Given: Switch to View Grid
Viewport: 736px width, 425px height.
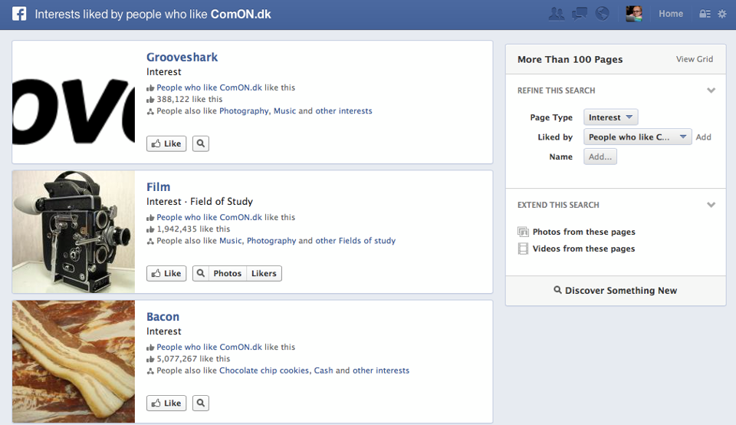Looking at the screenshot, I should click(695, 59).
